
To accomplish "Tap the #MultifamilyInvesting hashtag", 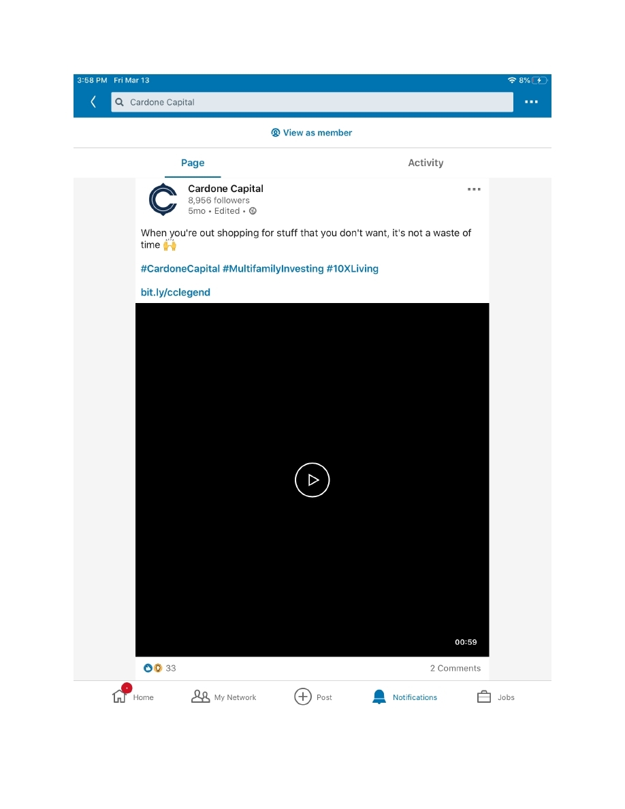I will [x=272, y=269].
